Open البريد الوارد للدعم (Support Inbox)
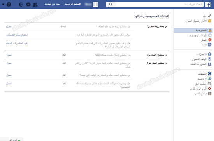The height and width of the screenshot is (141, 214). click(200, 89)
